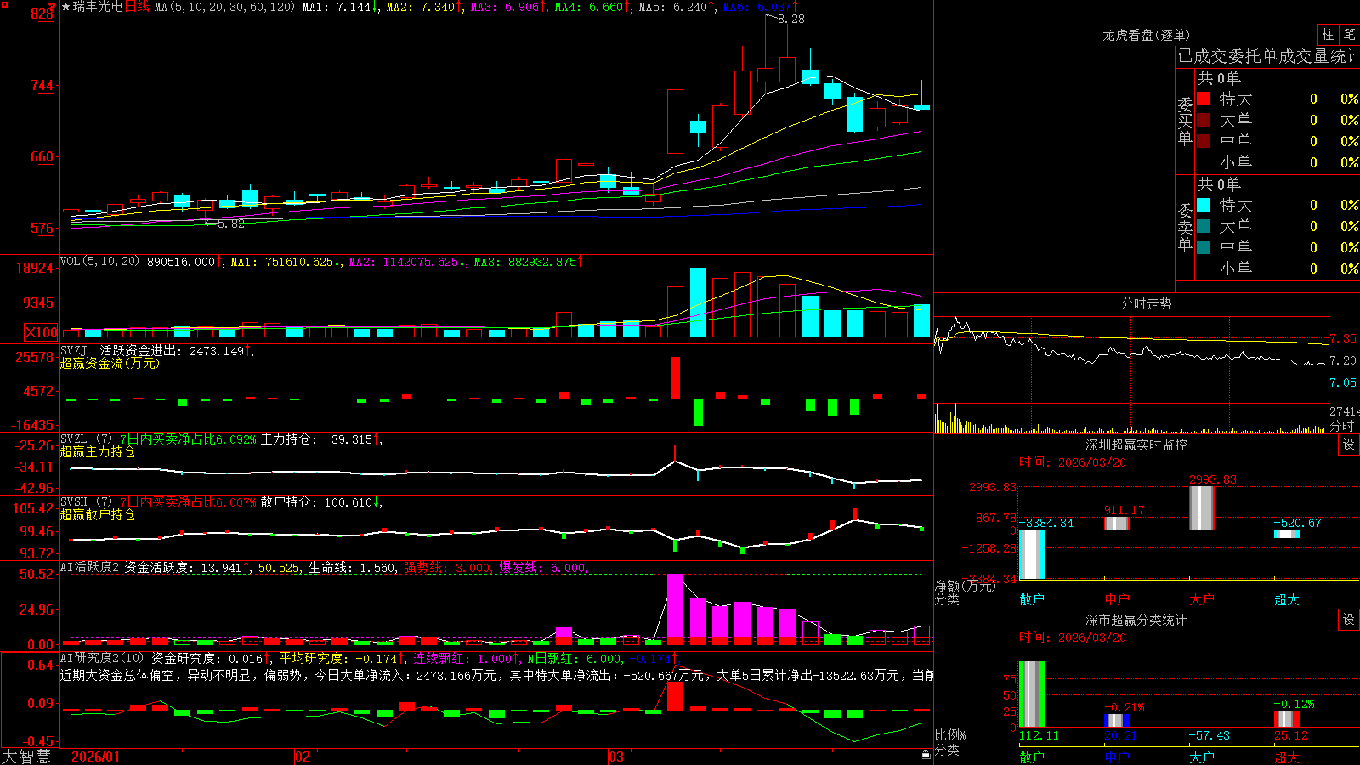Click the 超赢资金流(万元) label
The image size is (1360, 765).
point(110,363)
